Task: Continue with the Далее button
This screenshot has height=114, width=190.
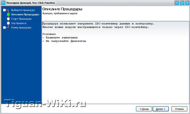Action: point(161,109)
